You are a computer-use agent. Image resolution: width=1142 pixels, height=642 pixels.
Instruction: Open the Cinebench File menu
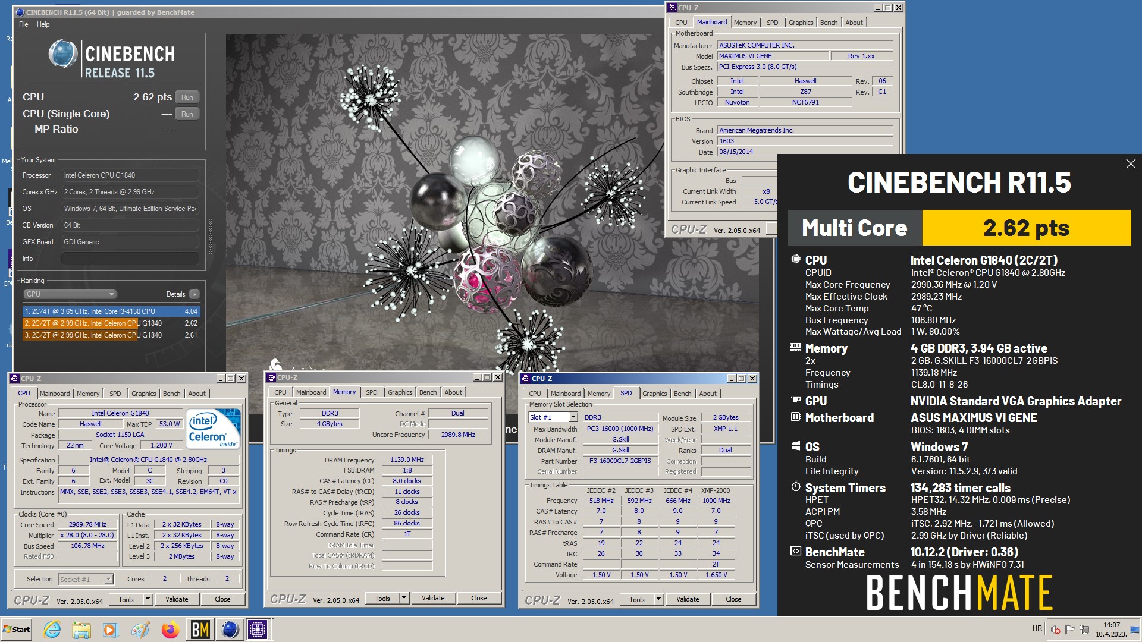24,24
